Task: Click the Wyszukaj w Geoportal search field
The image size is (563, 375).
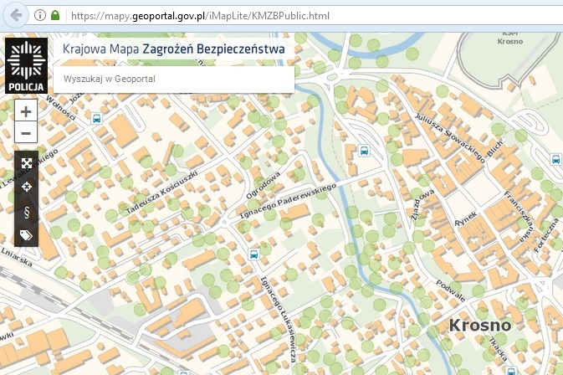Action: (174, 79)
